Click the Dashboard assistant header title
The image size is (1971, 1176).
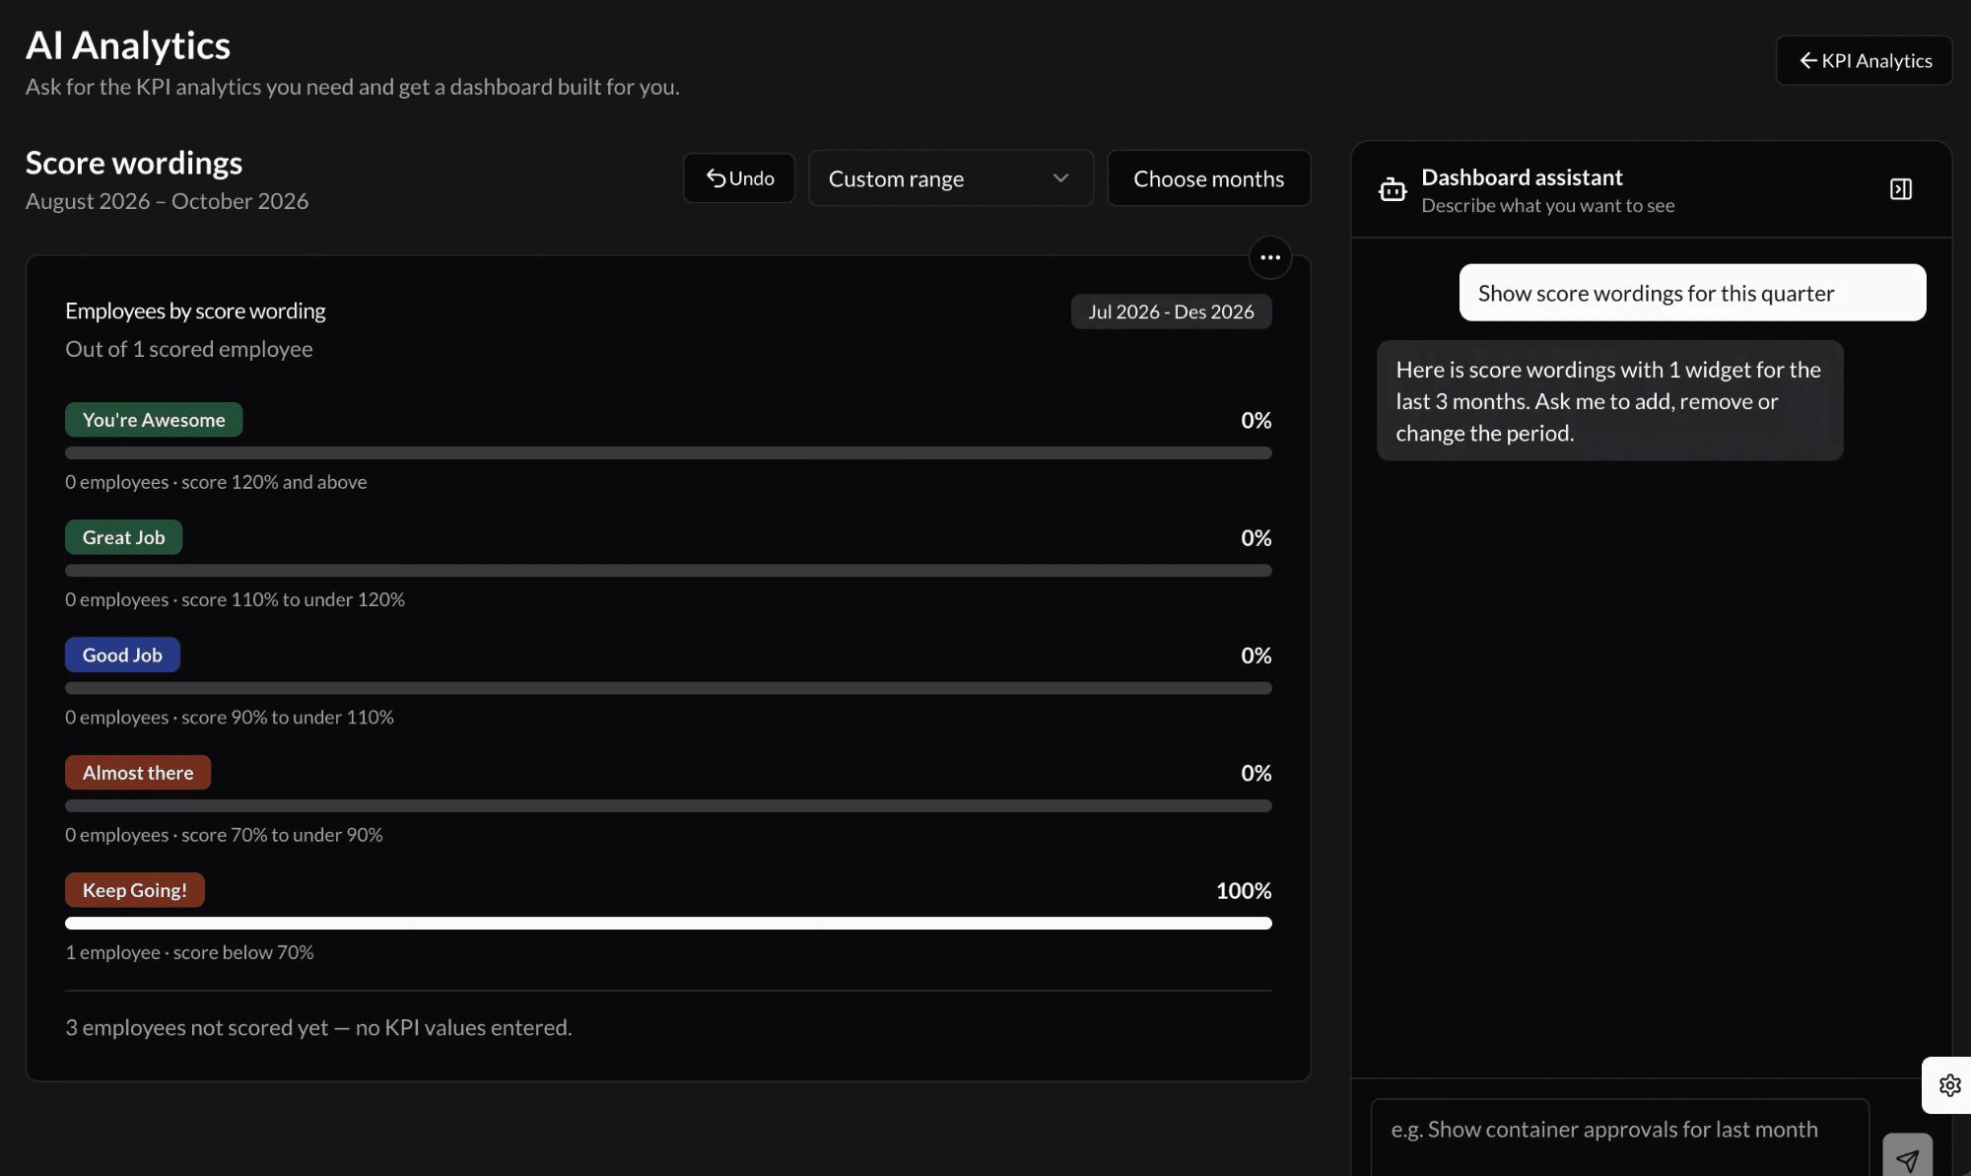[x=1522, y=177]
